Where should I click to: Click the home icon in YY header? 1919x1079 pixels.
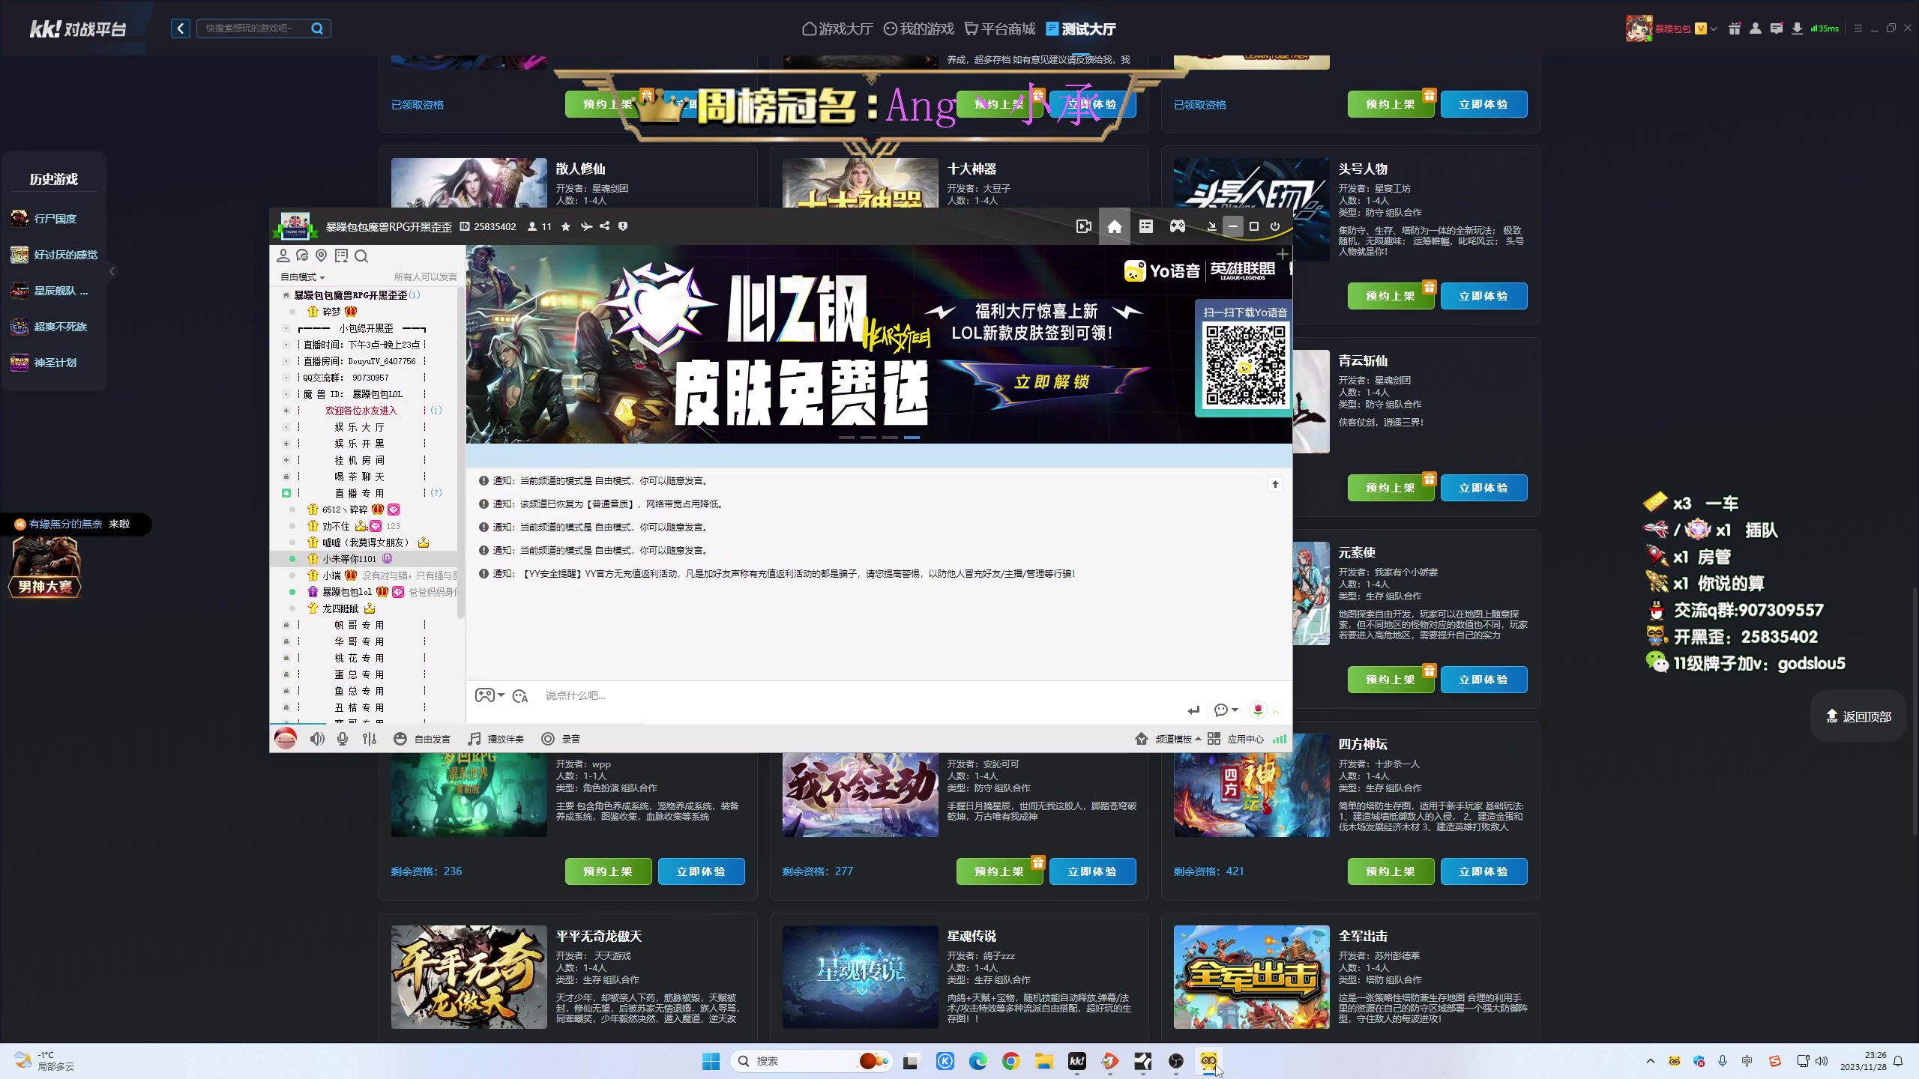click(x=1115, y=226)
